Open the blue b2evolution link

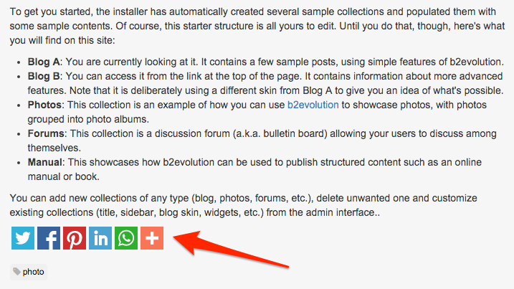click(x=313, y=105)
